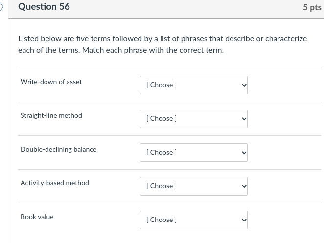Click the Activity-based method term label
Image resolution: width=324 pixels, height=243 pixels.
tap(55, 183)
